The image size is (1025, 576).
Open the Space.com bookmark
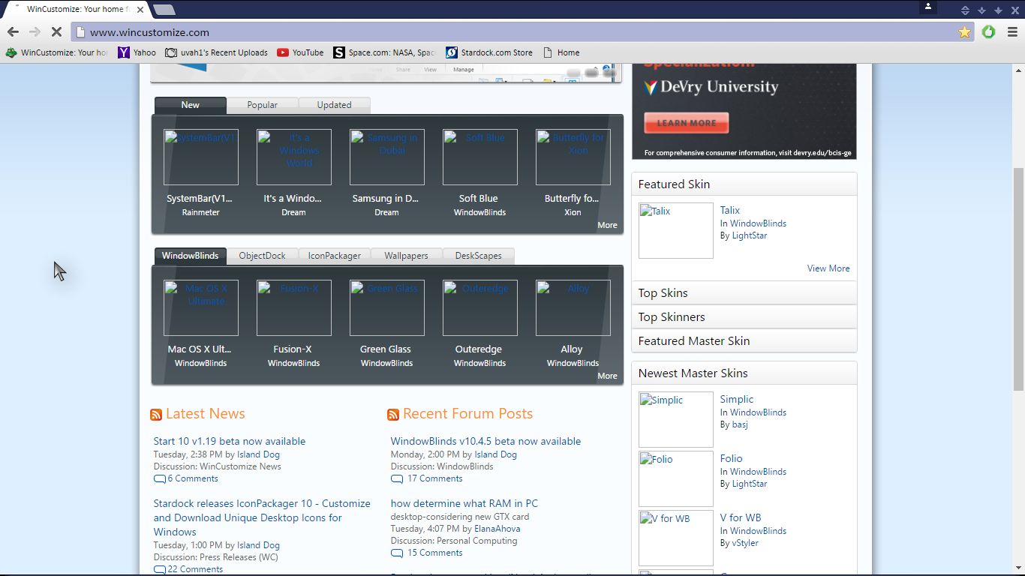coord(384,52)
